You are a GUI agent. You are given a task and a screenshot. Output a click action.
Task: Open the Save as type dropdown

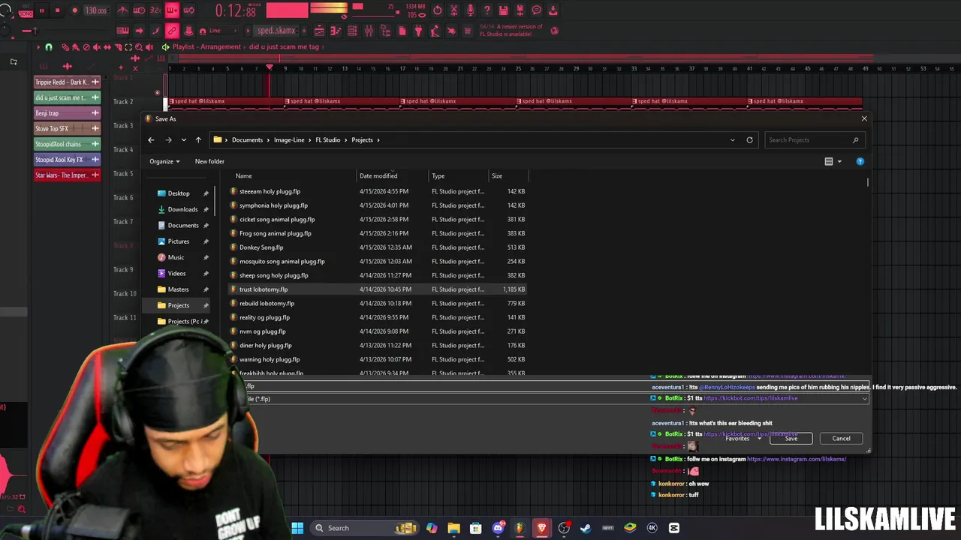[864, 399]
